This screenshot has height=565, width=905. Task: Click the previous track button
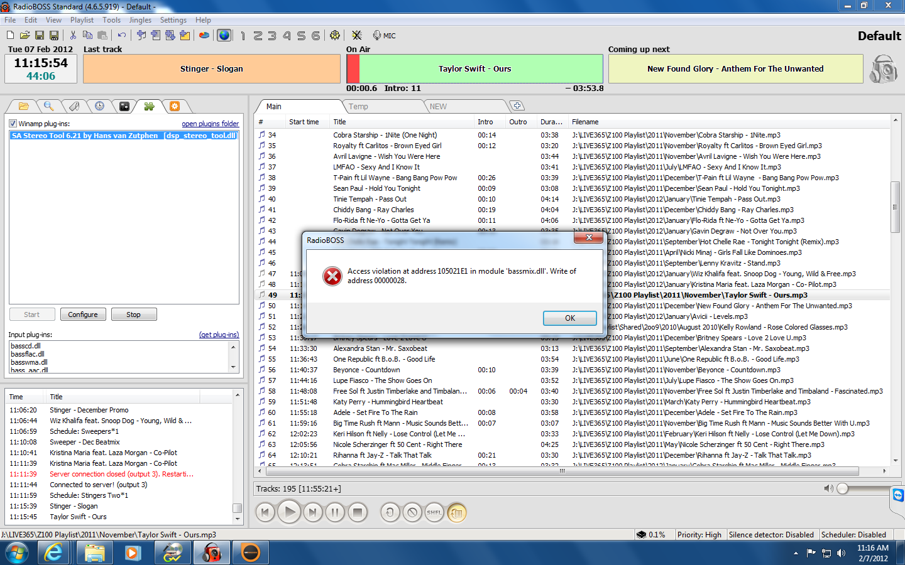[x=265, y=513]
